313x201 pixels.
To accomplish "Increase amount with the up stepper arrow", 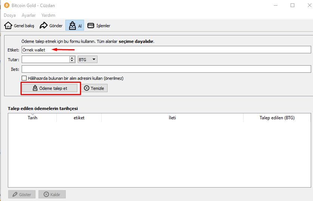I will [x=72, y=58].
